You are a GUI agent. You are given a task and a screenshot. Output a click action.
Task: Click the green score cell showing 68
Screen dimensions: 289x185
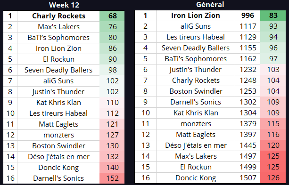(112, 16)
